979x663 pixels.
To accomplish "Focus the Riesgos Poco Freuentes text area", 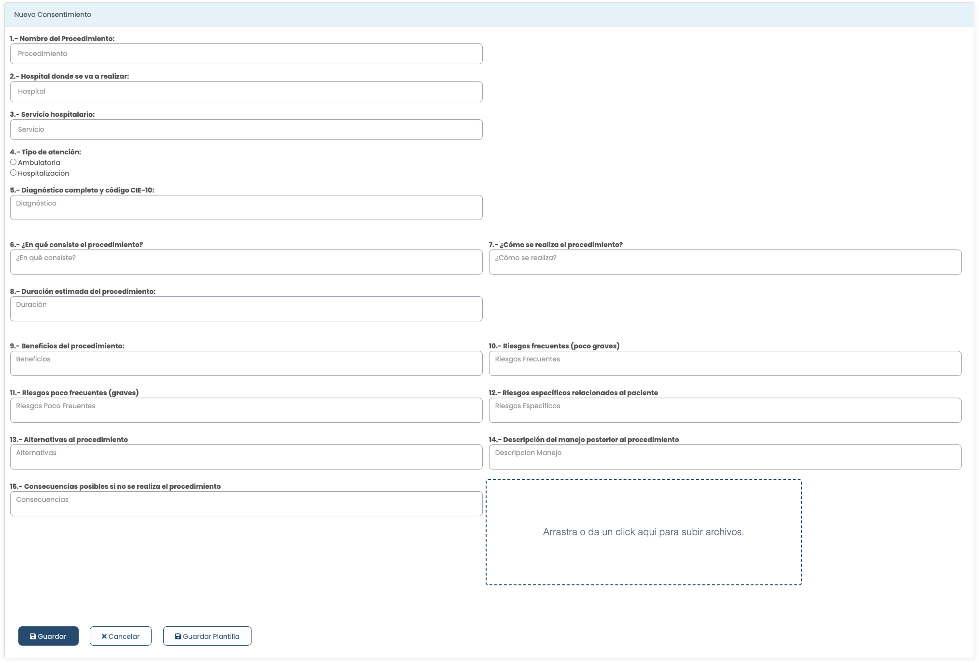I will [246, 410].
